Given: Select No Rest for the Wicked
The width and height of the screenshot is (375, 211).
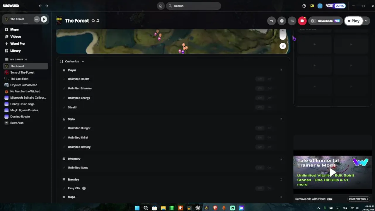Looking at the screenshot, I should 25,91.
